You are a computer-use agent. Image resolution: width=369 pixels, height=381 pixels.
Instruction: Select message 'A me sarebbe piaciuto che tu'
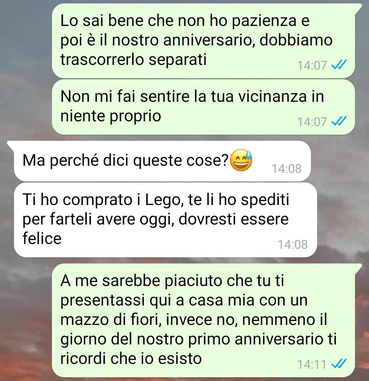pyautogui.click(x=203, y=320)
